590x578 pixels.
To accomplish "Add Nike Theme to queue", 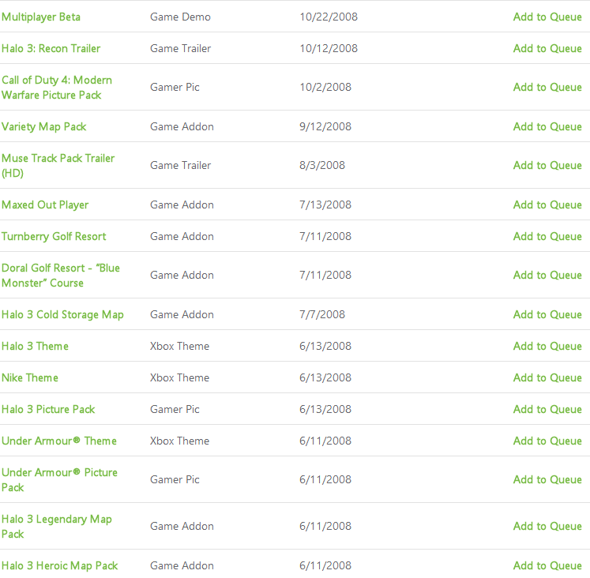I will [547, 378].
